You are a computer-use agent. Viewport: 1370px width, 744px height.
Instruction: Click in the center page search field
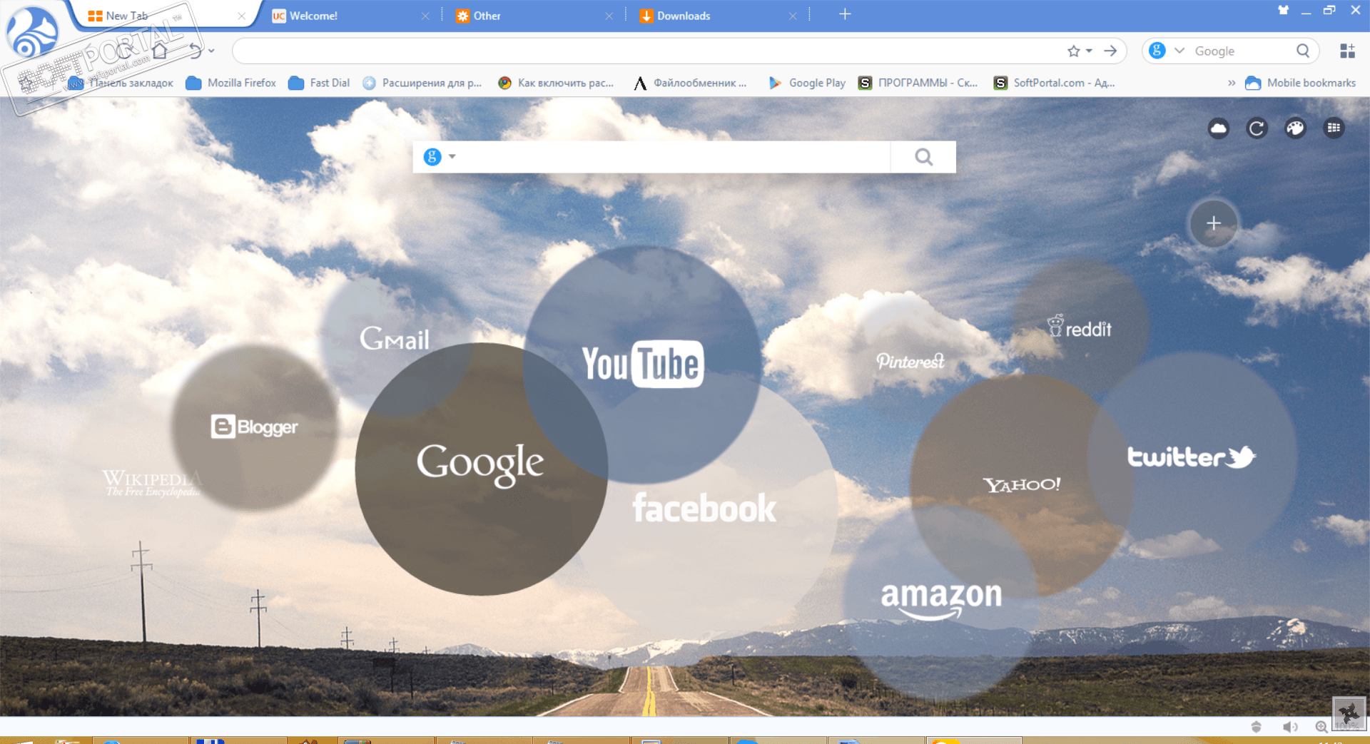[x=674, y=157]
